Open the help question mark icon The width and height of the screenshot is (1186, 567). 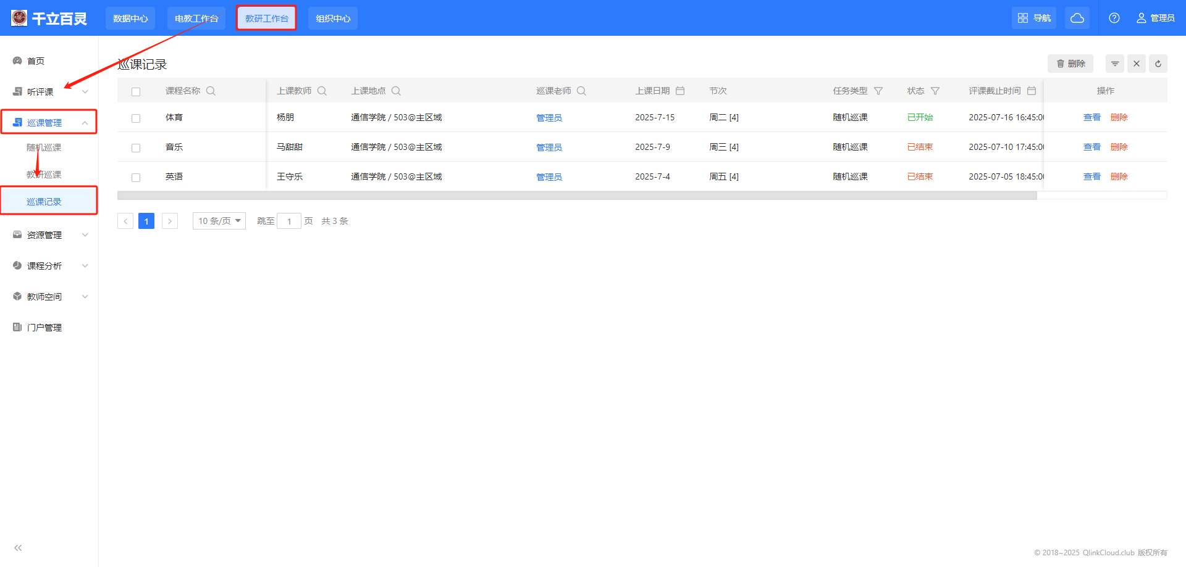click(x=1114, y=18)
